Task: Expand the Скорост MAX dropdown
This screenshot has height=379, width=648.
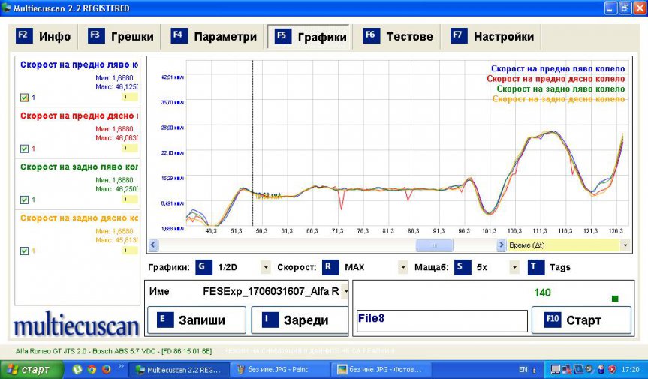Action: [x=403, y=267]
